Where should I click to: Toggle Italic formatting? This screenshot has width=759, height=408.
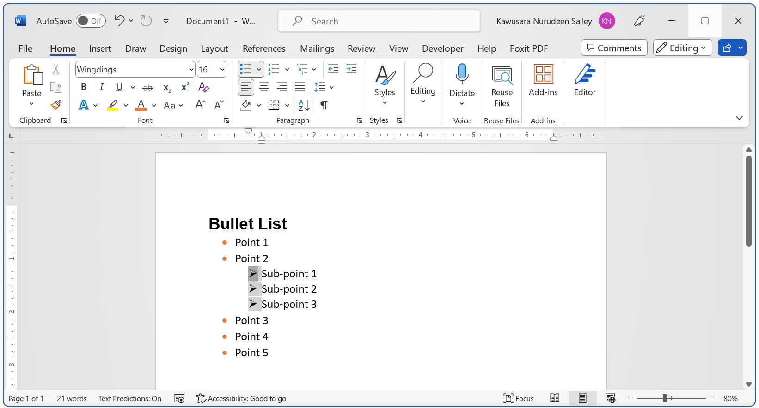pyautogui.click(x=102, y=87)
